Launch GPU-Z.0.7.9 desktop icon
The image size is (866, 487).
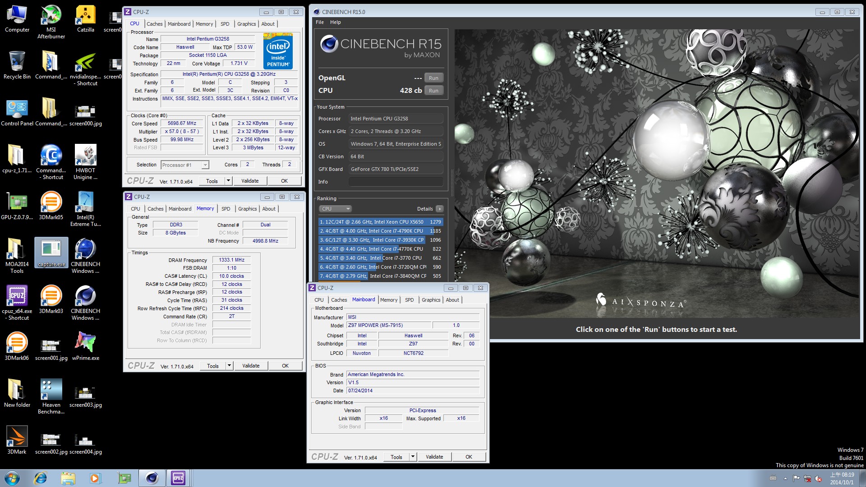click(x=17, y=206)
